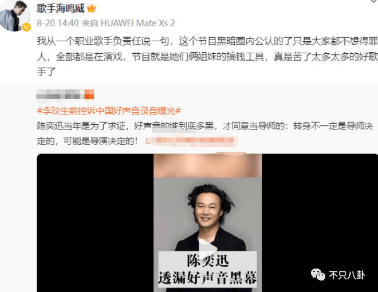Click the blurred reposted author name
The width and height of the screenshot is (378, 292).
pos(60,94)
